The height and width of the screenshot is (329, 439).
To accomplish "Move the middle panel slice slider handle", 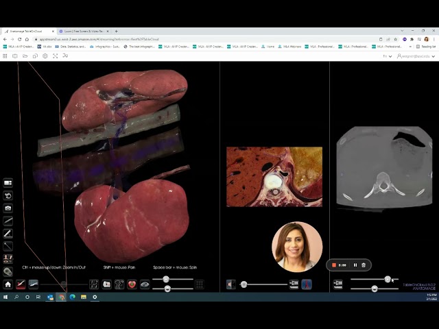I will (x=244, y=284).
